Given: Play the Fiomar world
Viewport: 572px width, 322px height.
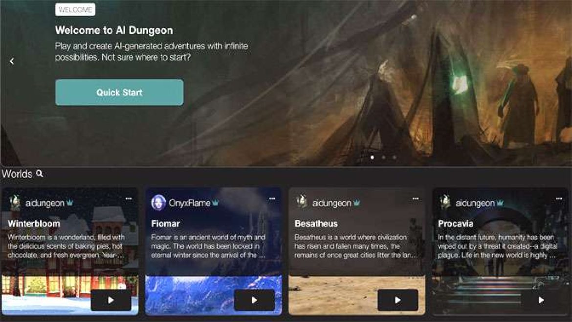Looking at the screenshot, I should pos(254,300).
